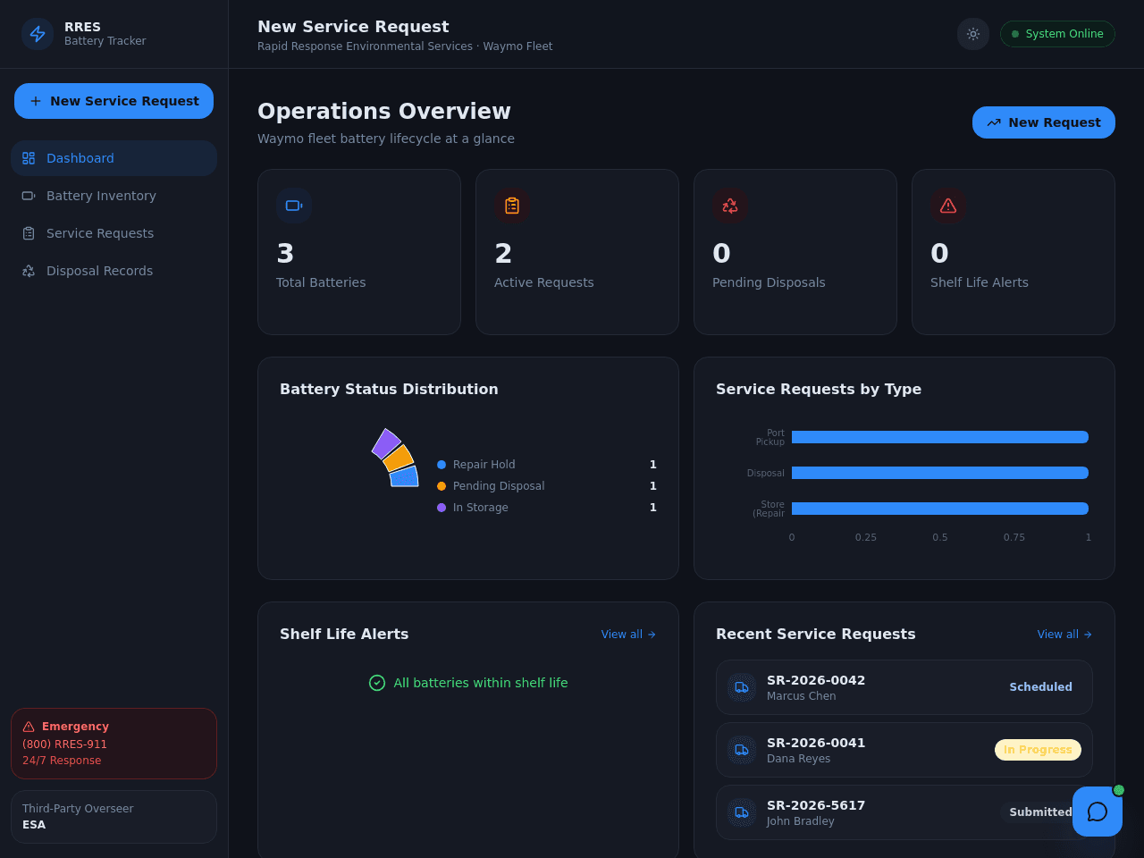Click the Service Requests by Type title
Image resolution: width=1144 pixels, height=858 pixels.
[819, 390]
